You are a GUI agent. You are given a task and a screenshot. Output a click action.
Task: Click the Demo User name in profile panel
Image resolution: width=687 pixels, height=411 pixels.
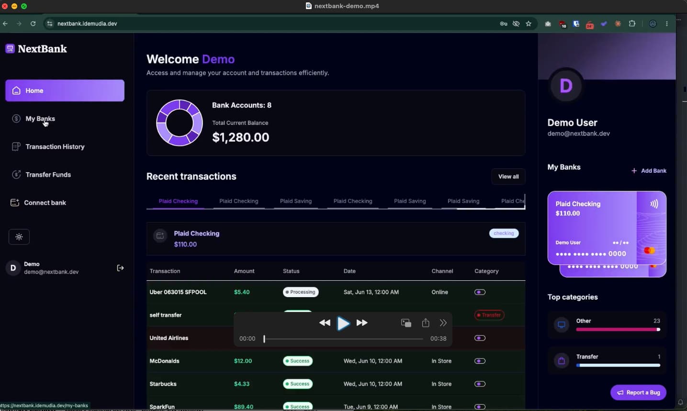click(x=572, y=122)
